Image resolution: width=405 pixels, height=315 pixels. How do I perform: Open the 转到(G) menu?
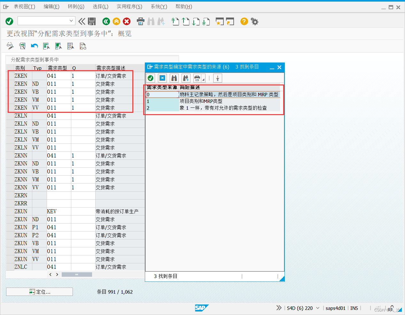pyautogui.click(x=76, y=6)
